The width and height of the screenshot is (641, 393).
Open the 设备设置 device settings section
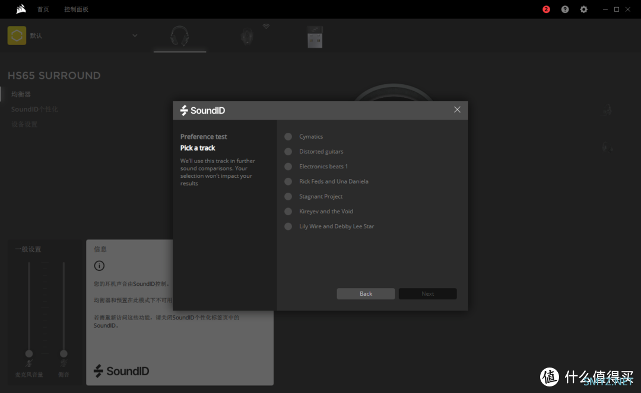coord(24,124)
